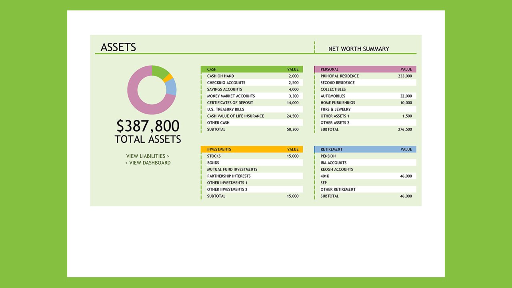Click the Stocks value showing 15,000
This screenshot has height=288, width=512.
coord(294,156)
